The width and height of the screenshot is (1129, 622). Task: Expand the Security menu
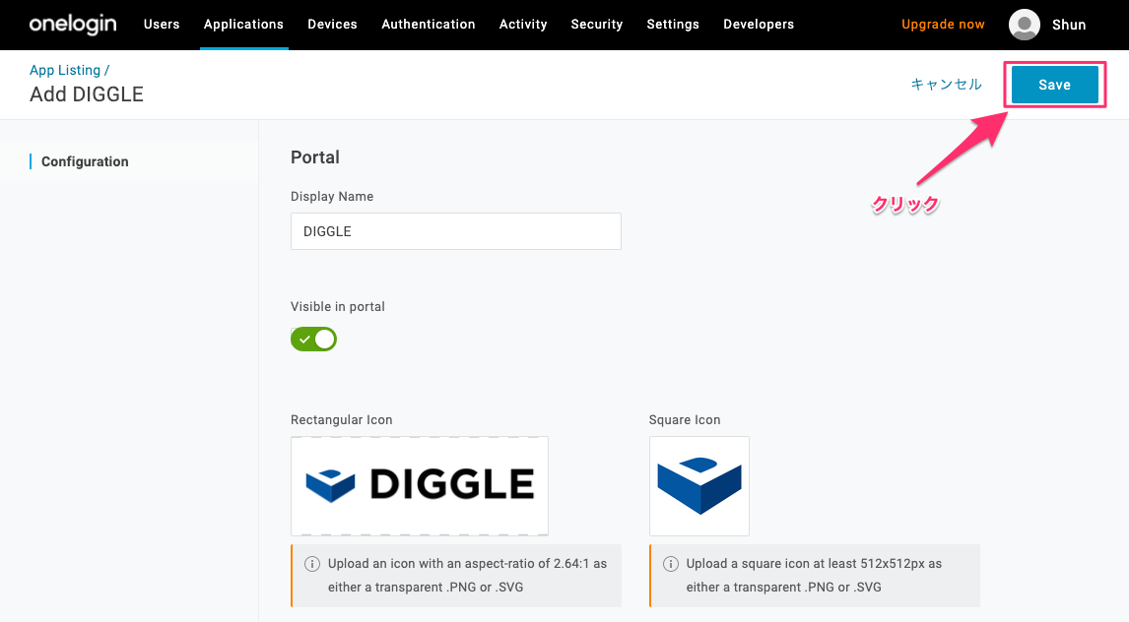pos(597,25)
